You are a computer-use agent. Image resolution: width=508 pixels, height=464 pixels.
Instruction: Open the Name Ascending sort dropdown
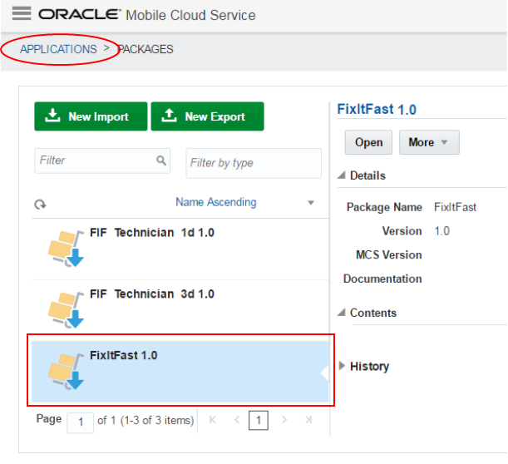click(244, 202)
